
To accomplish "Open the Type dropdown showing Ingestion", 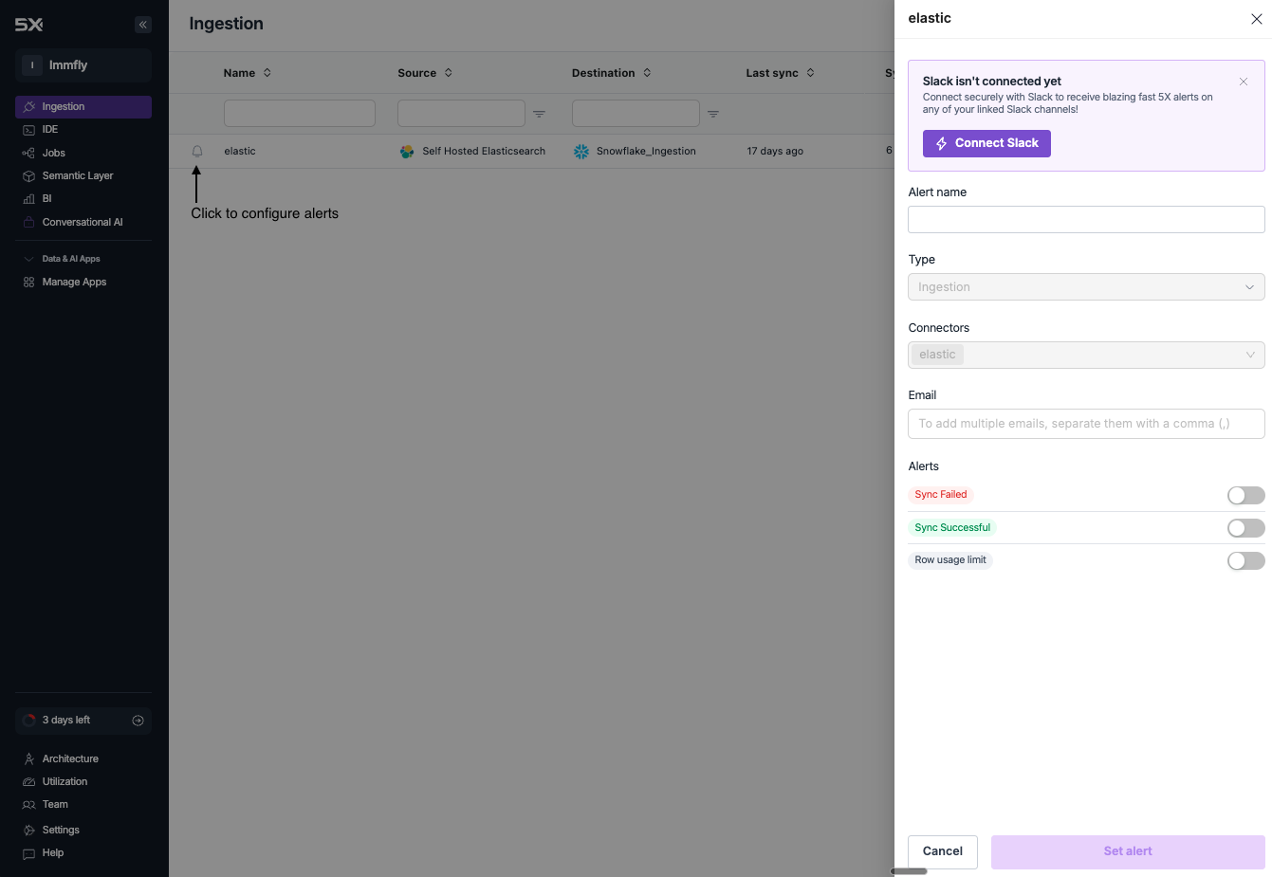I will (x=1086, y=287).
